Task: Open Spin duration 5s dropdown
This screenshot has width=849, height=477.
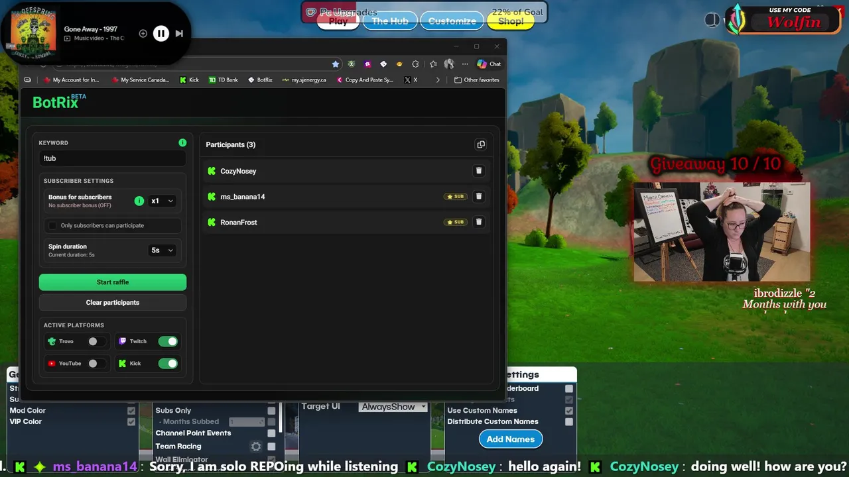Action: (x=162, y=250)
